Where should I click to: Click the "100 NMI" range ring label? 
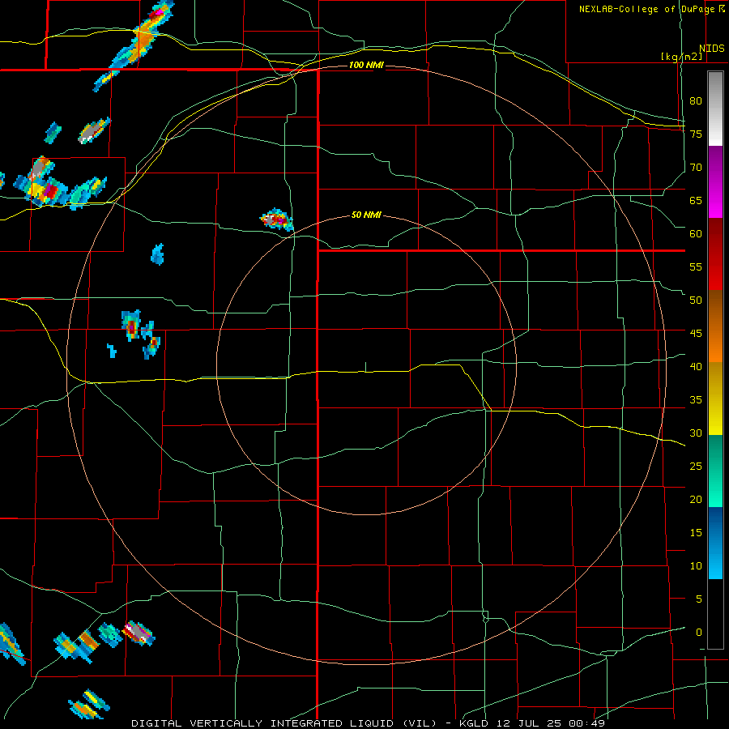click(x=366, y=65)
